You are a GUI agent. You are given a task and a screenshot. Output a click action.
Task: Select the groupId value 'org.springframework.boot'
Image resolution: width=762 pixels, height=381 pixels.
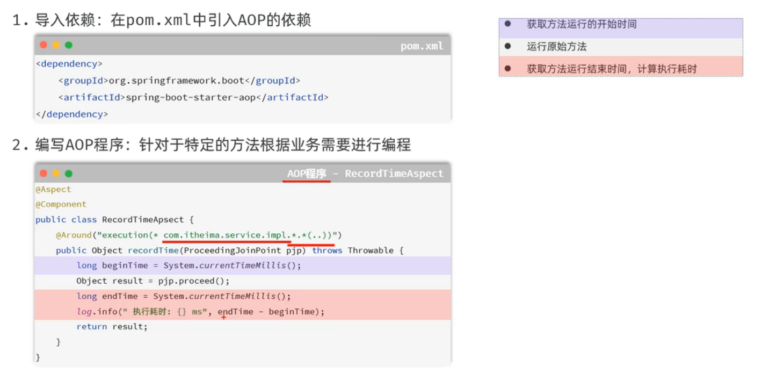click(177, 81)
